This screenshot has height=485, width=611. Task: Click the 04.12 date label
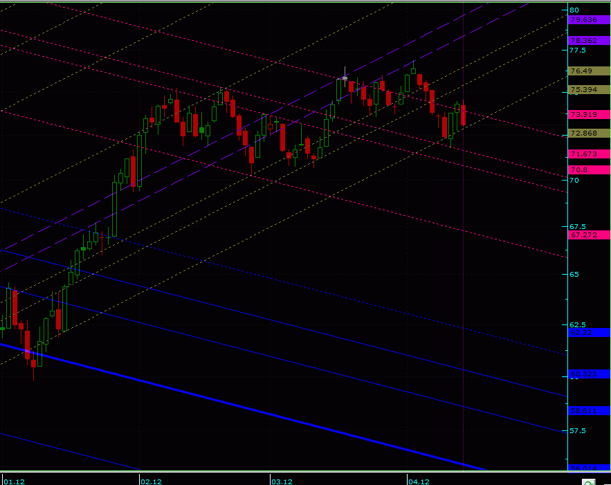(419, 482)
